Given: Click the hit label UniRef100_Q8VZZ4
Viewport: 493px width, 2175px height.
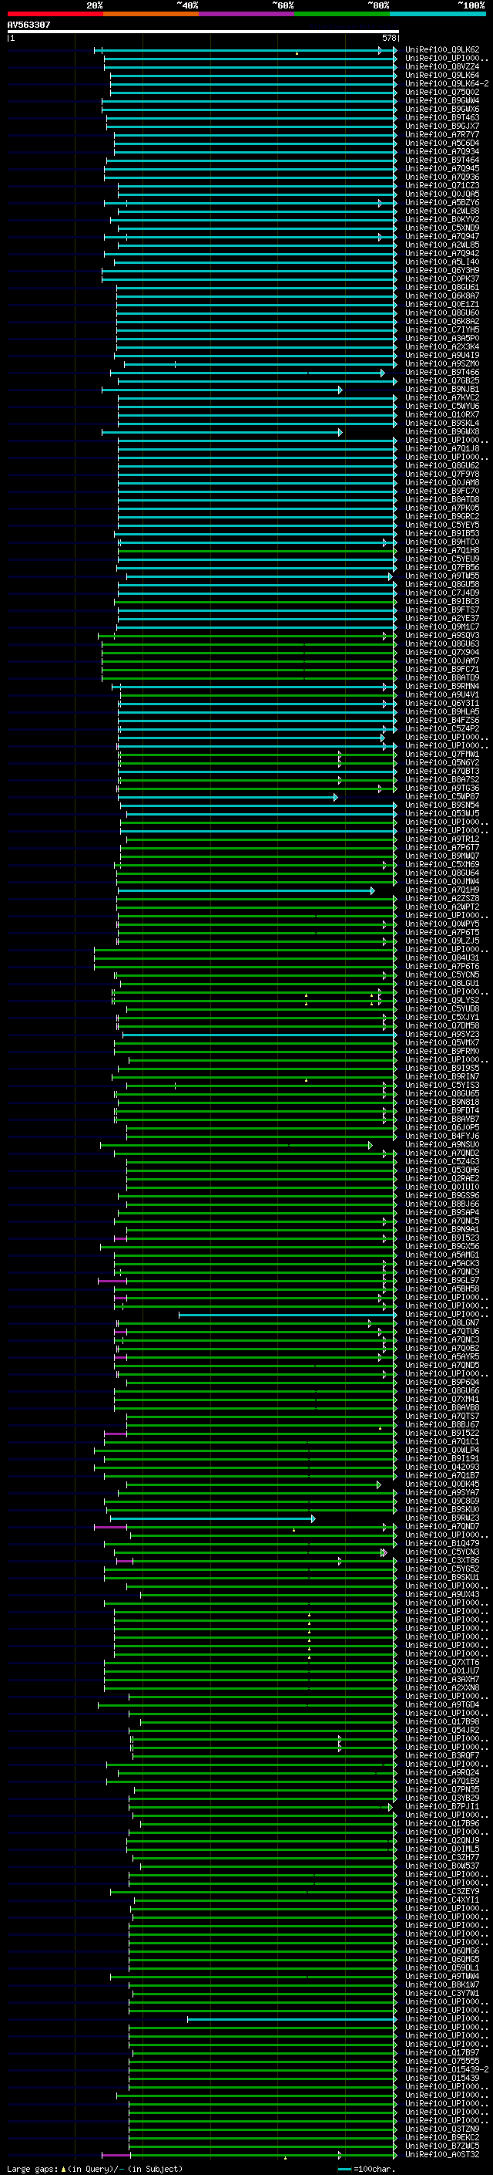Looking at the screenshot, I should [x=442, y=68].
